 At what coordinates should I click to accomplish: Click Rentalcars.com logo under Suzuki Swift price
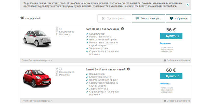[x=165, y=84]
